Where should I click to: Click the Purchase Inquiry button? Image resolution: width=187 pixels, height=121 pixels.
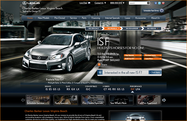click(153, 55)
